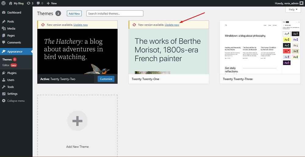Click the Tools wrench icon
Viewport: 305px width, 157px height.
point(3,87)
